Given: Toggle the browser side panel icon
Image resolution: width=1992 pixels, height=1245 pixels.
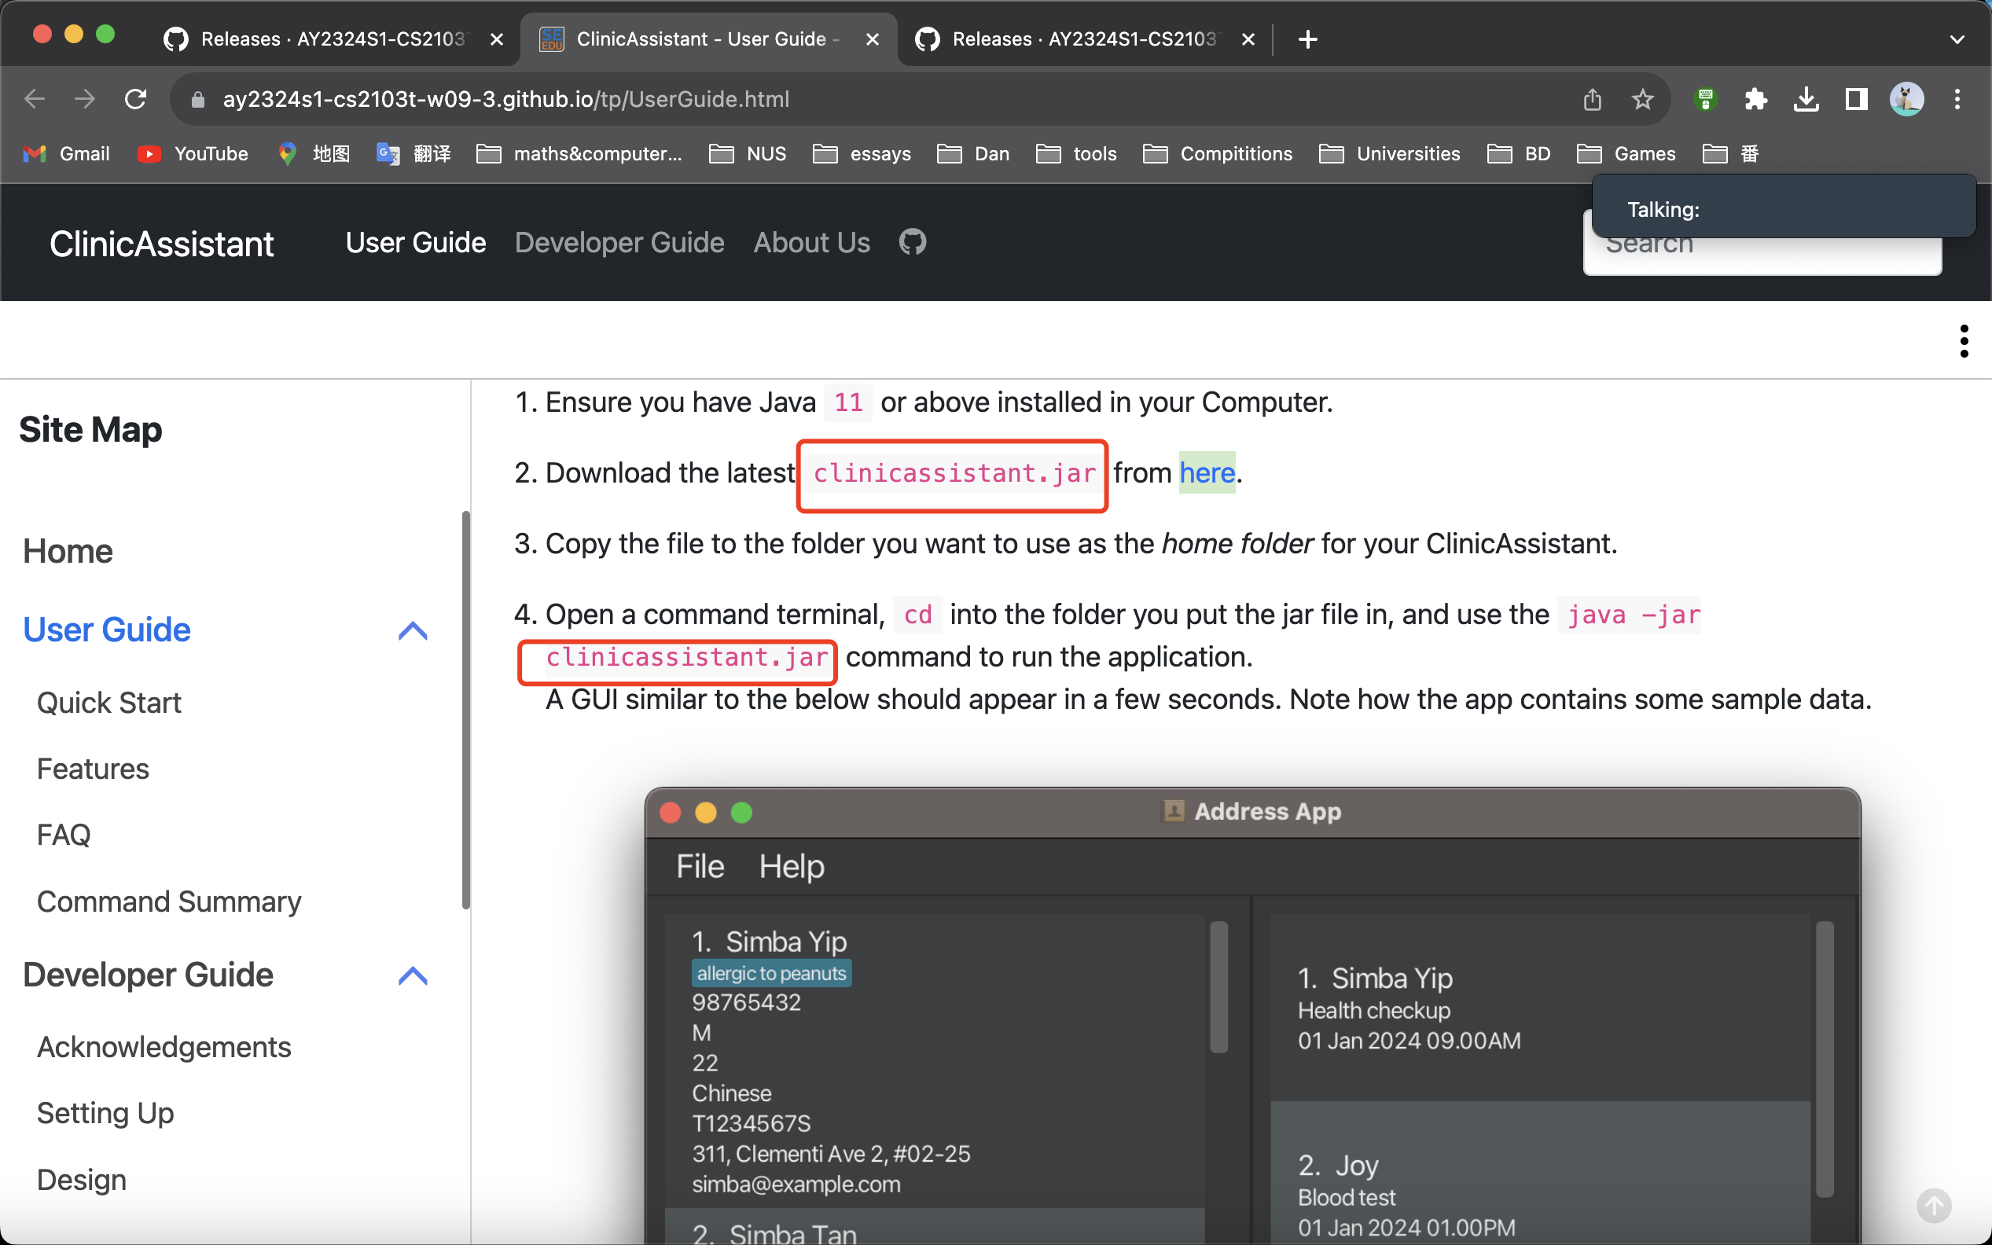Looking at the screenshot, I should [x=1856, y=100].
